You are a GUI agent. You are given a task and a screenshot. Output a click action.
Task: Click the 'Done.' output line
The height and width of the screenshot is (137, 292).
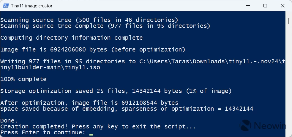coord(9,121)
